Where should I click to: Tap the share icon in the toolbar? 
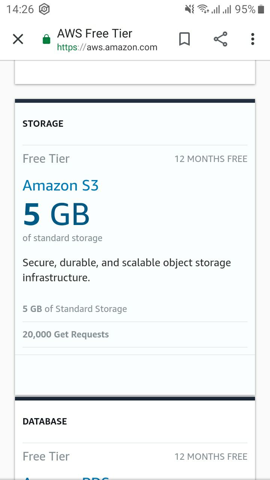click(x=220, y=39)
